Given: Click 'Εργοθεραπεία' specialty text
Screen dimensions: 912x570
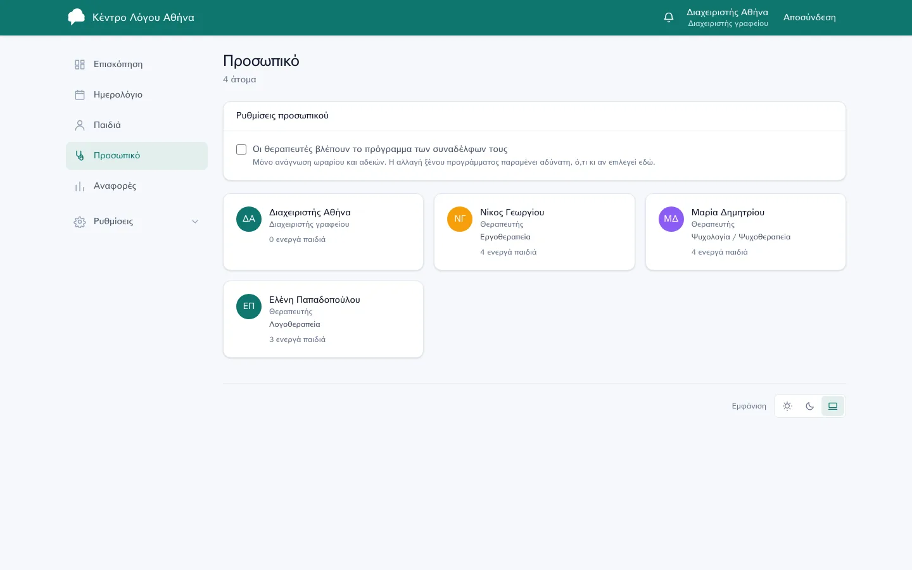Looking at the screenshot, I should point(505,237).
